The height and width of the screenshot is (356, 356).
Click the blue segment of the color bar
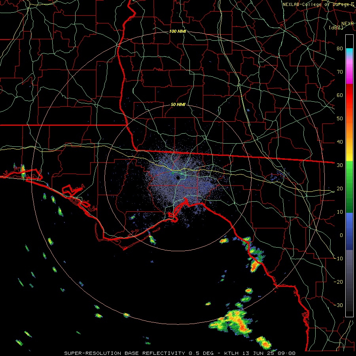tap(349, 231)
